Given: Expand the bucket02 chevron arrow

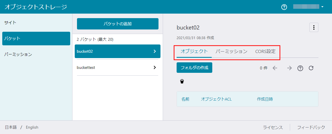Looking at the screenshot, I should [x=155, y=51].
